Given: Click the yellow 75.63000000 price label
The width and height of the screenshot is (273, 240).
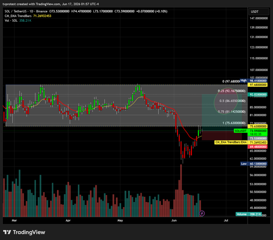Looking at the screenshot, I should tap(257, 126).
